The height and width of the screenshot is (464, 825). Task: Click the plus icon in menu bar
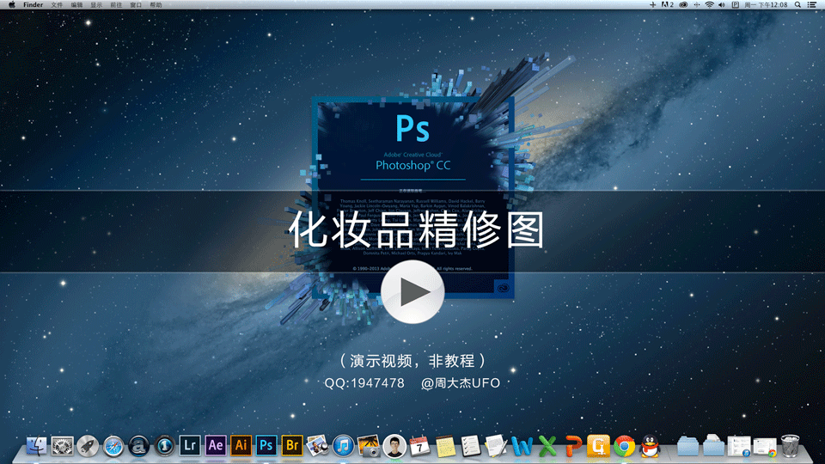[x=652, y=5]
